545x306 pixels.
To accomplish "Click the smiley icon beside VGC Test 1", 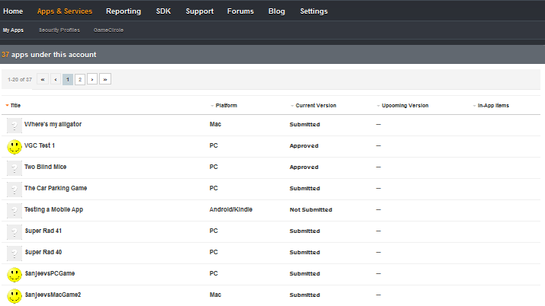I will click(14, 146).
